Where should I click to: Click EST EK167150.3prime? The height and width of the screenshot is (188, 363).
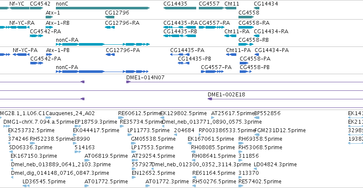[12, 160]
